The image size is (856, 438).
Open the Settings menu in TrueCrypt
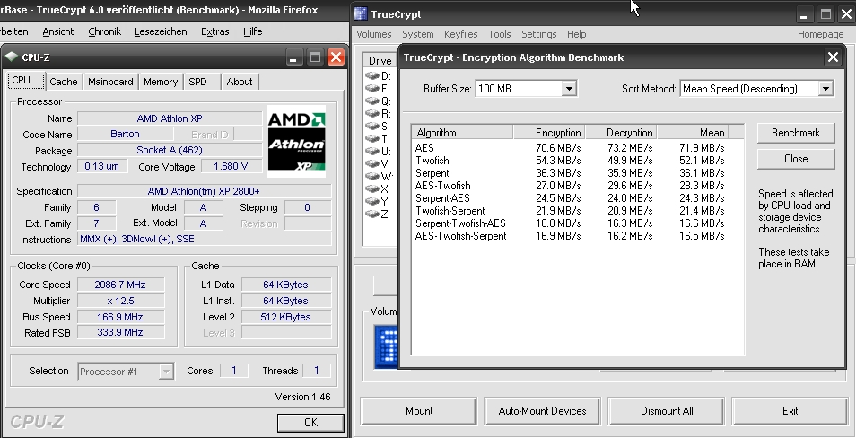539,34
